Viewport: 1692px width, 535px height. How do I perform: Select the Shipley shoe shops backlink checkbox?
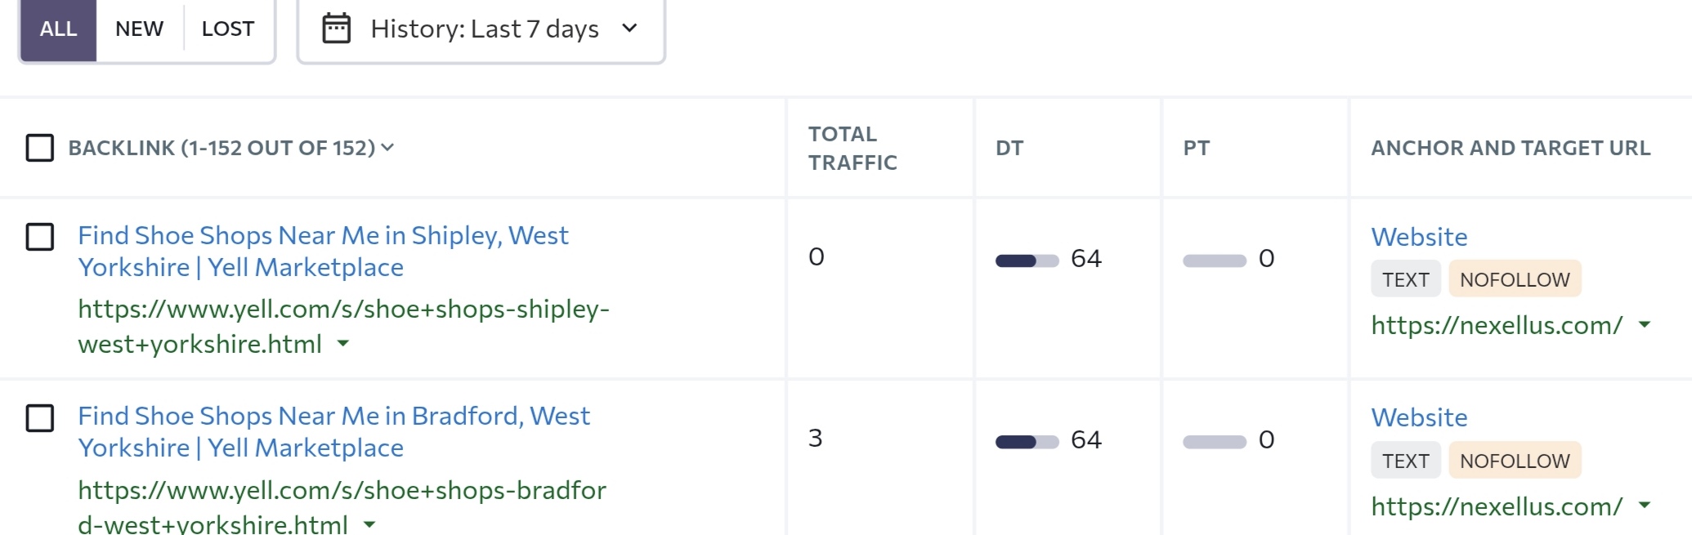pyautogui.click(x=40, y=237)
